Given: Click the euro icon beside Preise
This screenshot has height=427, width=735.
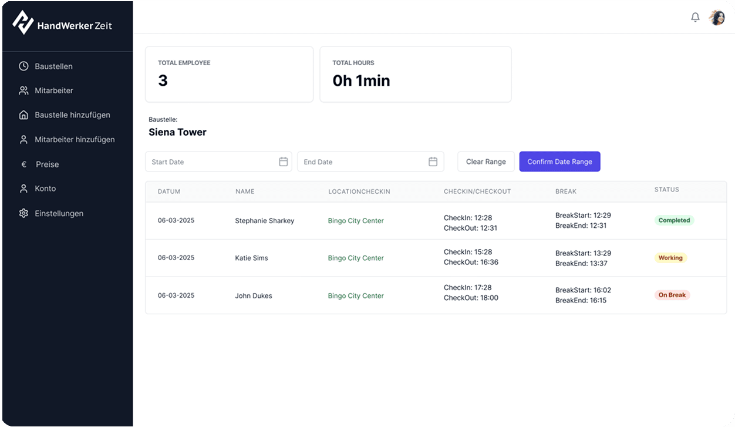Looking at the screenshot, I should point(24,164).
